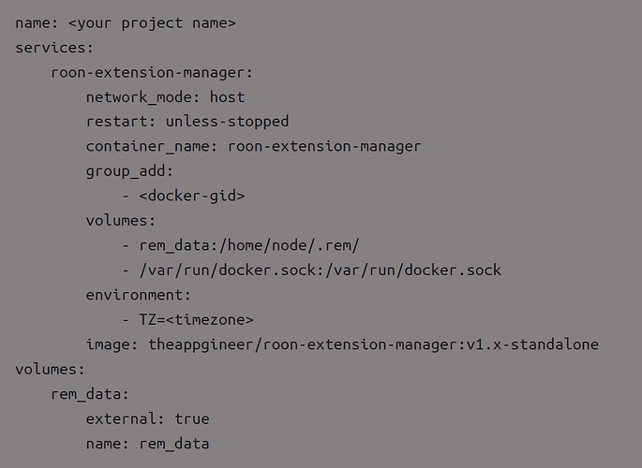Click the 'rem_data:' volume definition key
This screenshot has width=642, height=468.
[90, 395]
